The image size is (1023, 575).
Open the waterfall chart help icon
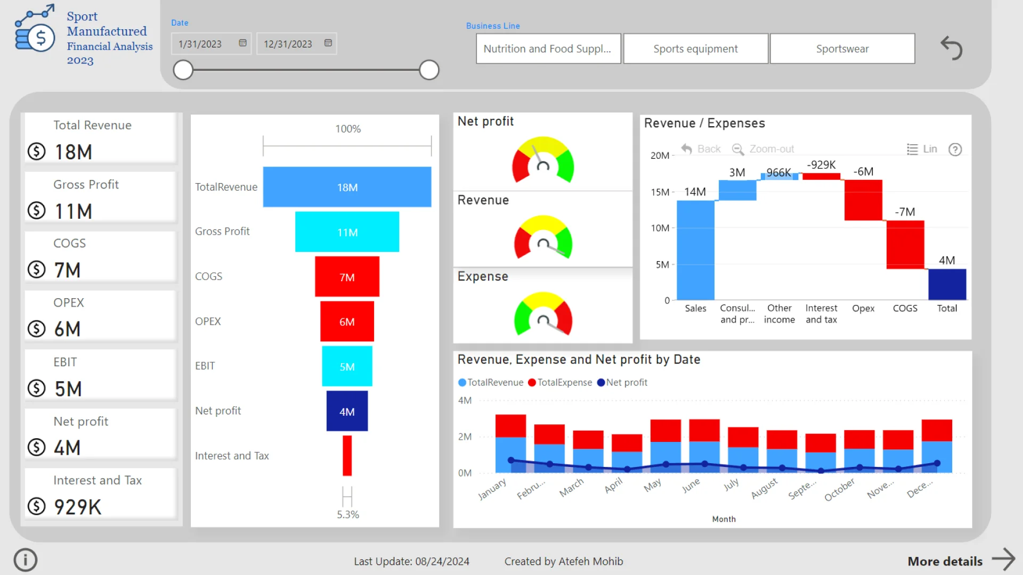click(x=955, y=150)
